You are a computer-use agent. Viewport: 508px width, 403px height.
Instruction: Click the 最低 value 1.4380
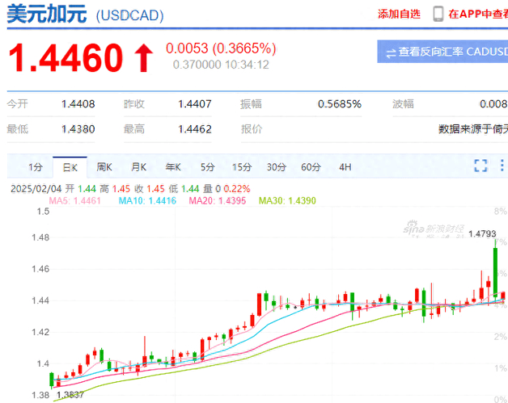[78, 129]
